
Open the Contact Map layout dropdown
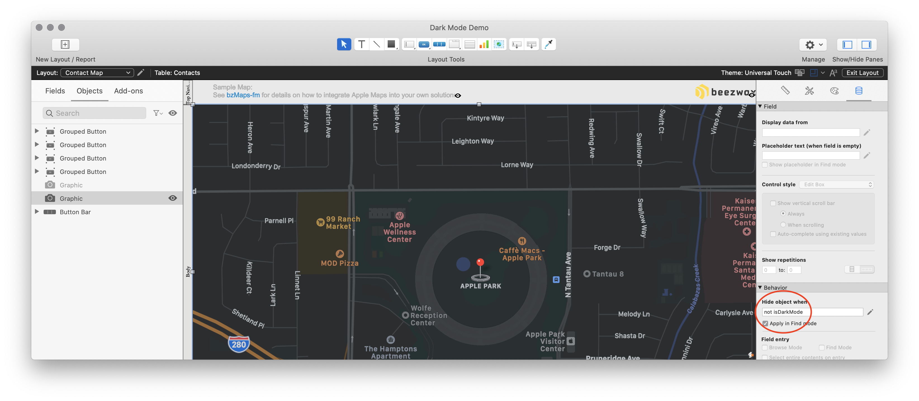tap(97, 72)
